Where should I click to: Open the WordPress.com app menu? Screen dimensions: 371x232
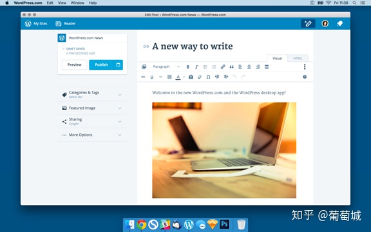(28, 3)
